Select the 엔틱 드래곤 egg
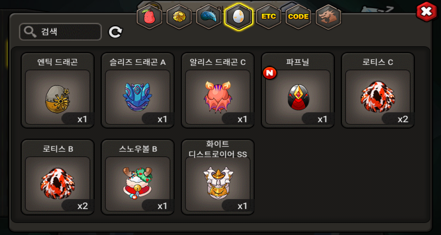 tap(58, 90)
